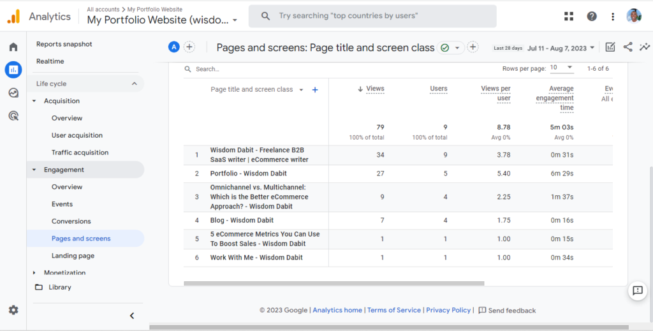Open the three-dot more options menu
This screenshot has height=331, width=653.
coord(613,17)
